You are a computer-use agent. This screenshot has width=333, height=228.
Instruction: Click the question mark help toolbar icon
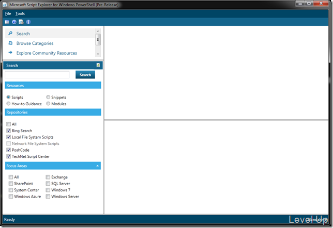tap(14, 22)
